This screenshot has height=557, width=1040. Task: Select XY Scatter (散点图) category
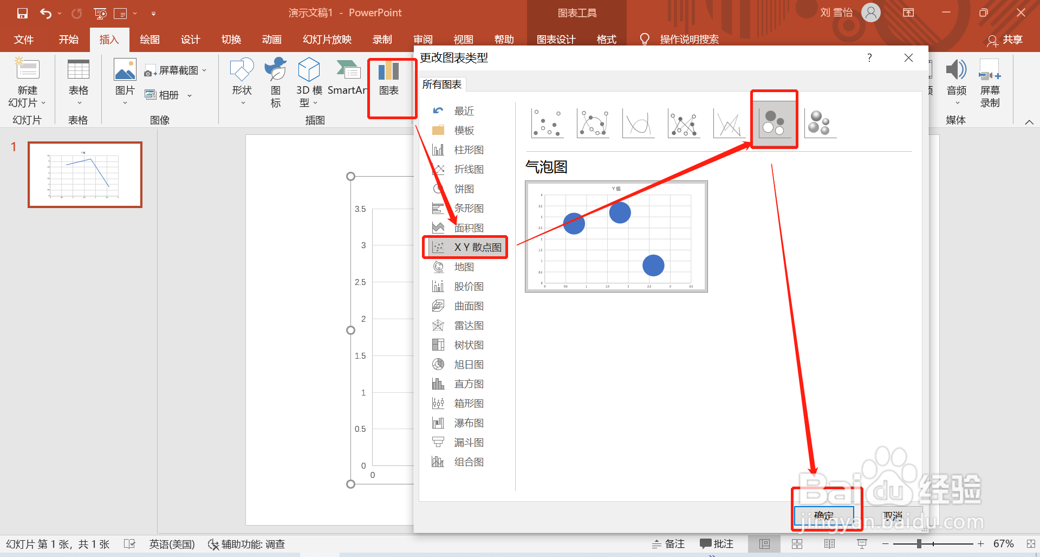[x=467, y=247]
